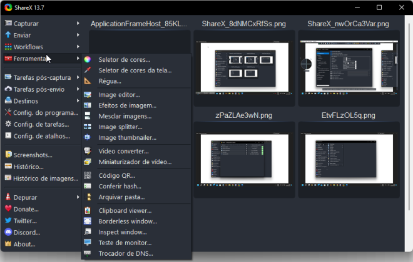Viewport: 413px width, 262px height.
Task: Select Image splitter menu entry
Action: [x=136, y=127]
